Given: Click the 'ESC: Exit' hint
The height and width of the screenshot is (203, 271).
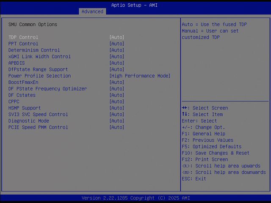Looking at the screenshot, I should click(194, 178).
